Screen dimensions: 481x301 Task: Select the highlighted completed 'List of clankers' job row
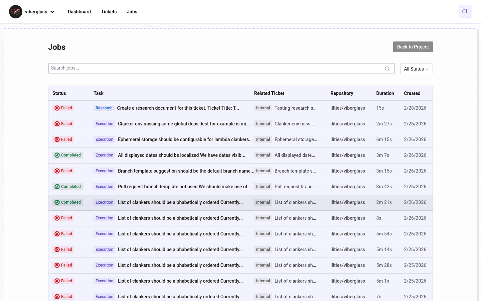[x=200, y=202]
